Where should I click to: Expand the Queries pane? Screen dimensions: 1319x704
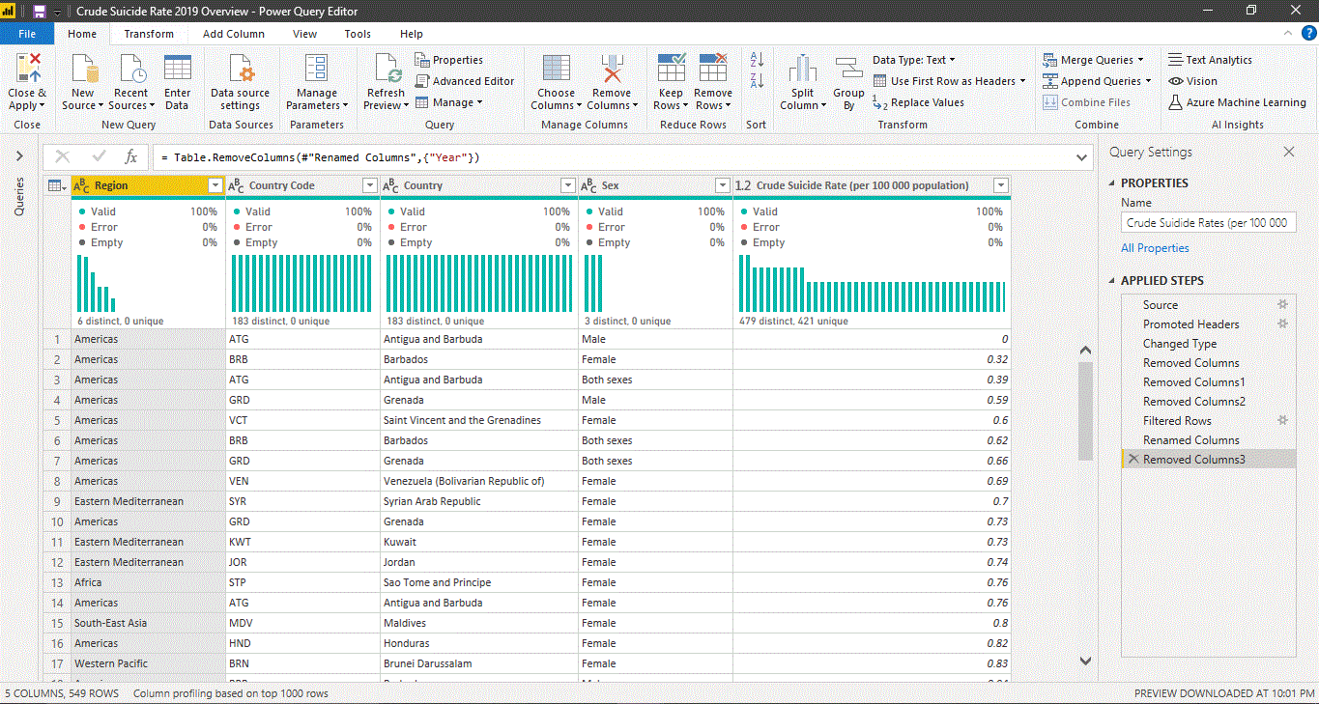[19, 155]
